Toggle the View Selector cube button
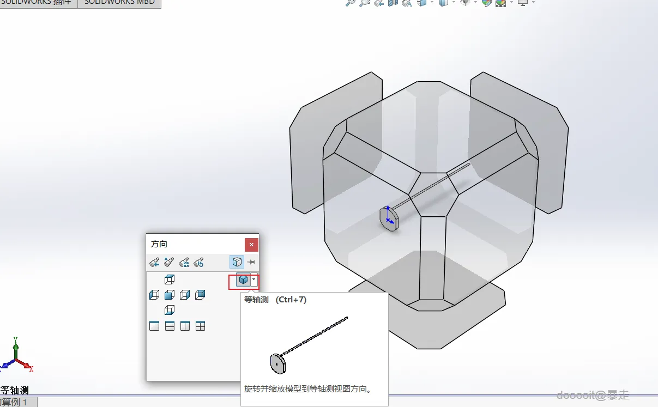The width and height of the screenshot is (658, 407). (x=237, y=262)
